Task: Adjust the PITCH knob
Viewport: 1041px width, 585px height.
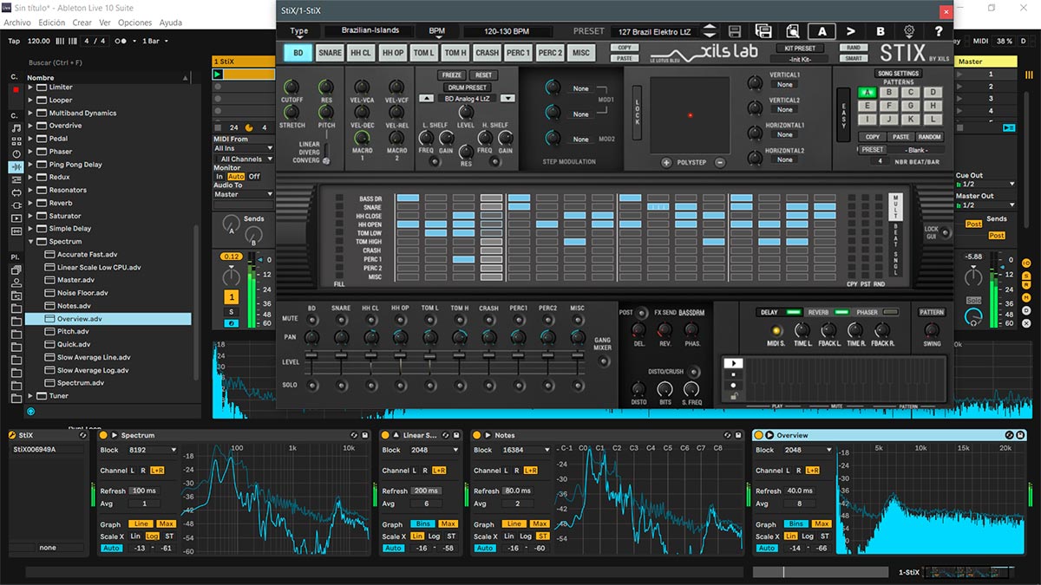Action: (x=326, y=113)
